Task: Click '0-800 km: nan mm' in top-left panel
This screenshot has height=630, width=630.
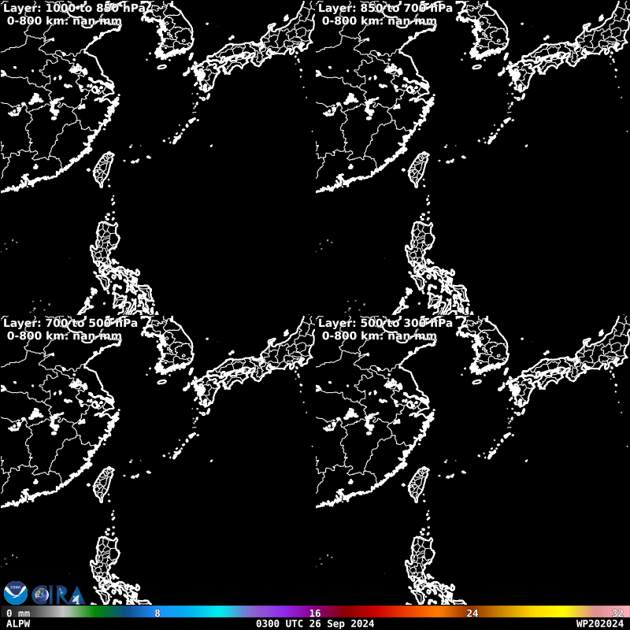Action: [x=65, y=20]
